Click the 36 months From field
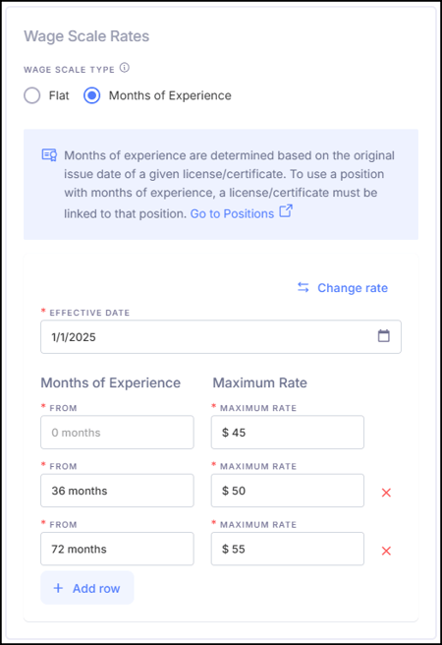Viewport: 442px width, 645px height. (117, 491)
